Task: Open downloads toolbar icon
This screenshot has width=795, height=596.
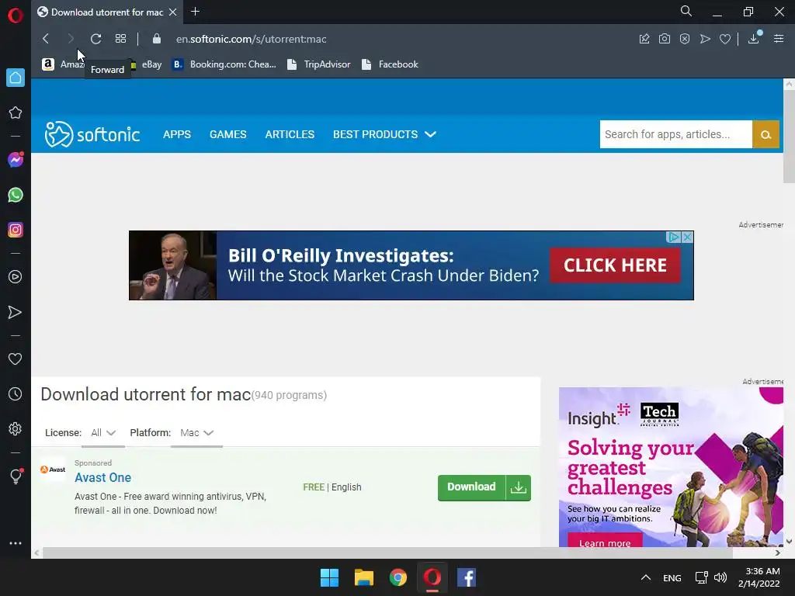Action: point(753,39)
